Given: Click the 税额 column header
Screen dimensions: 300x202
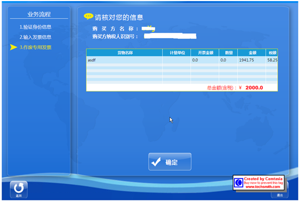Looking at the screenshot, I should click(272, 53).
